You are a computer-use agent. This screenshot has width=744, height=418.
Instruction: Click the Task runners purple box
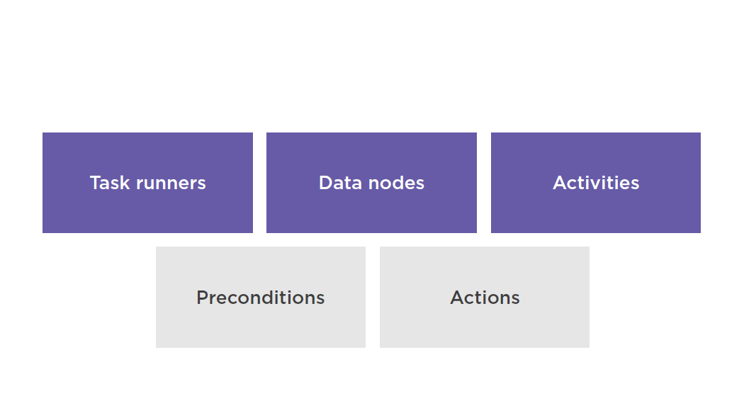147,183
